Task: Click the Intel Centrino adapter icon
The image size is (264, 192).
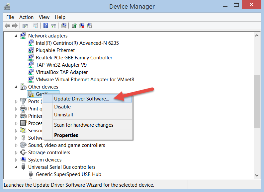Action: [31, 43]
